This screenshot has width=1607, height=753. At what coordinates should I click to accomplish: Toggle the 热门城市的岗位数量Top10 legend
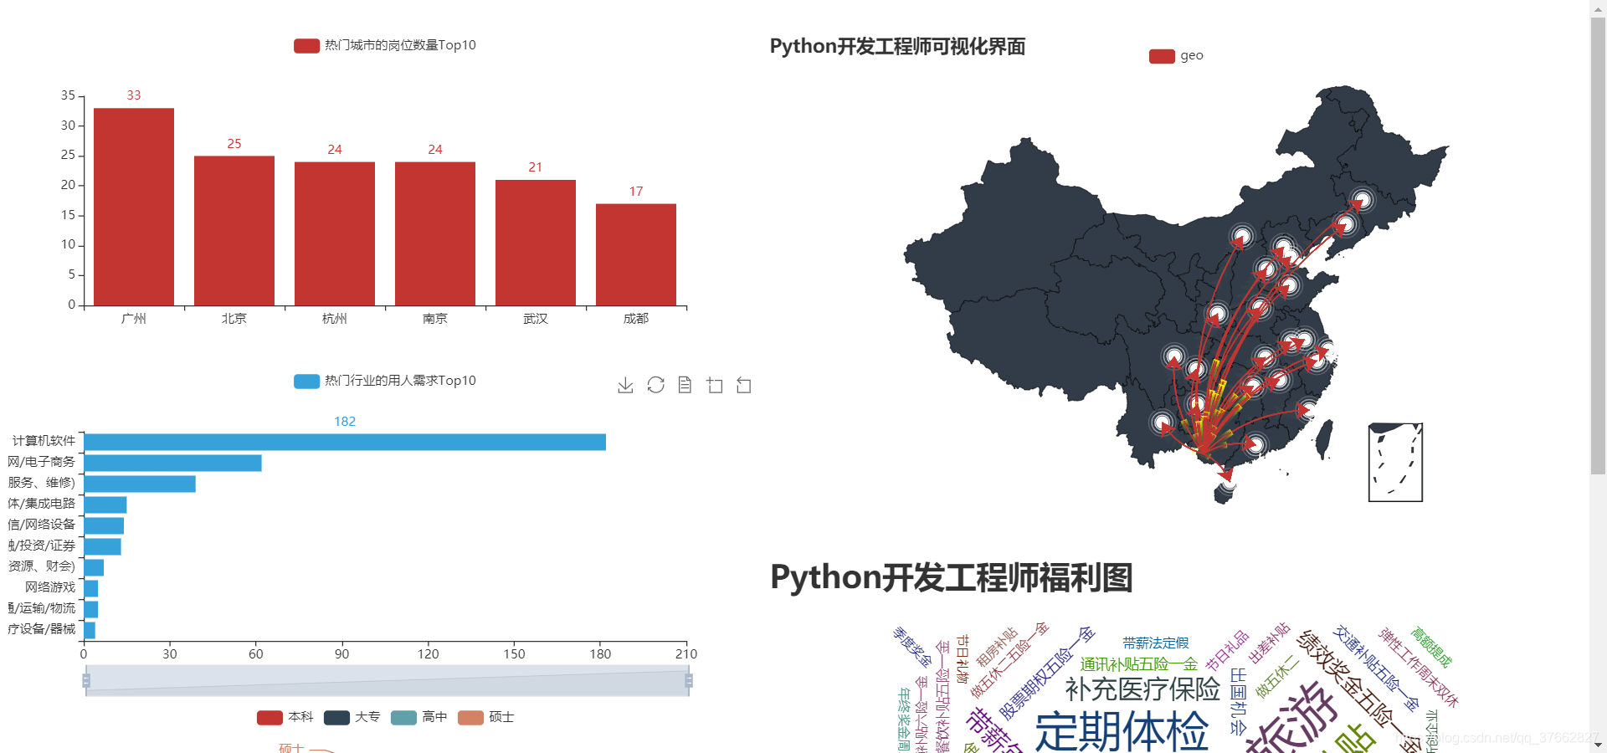click(x=385, y=45)
